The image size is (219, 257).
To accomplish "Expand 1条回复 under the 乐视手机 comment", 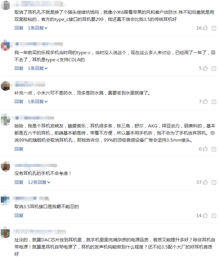I will click(37, 68).
